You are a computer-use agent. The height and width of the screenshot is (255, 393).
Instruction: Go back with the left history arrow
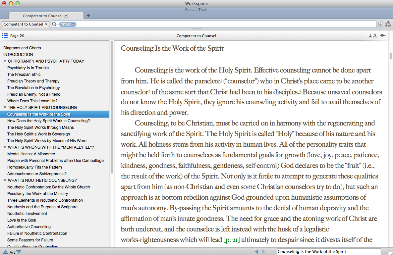click(x=256, y=252)
